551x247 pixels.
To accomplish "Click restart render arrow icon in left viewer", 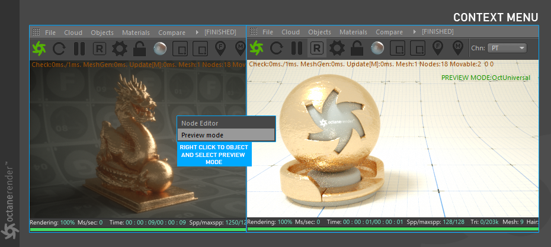I will [59, 49].
